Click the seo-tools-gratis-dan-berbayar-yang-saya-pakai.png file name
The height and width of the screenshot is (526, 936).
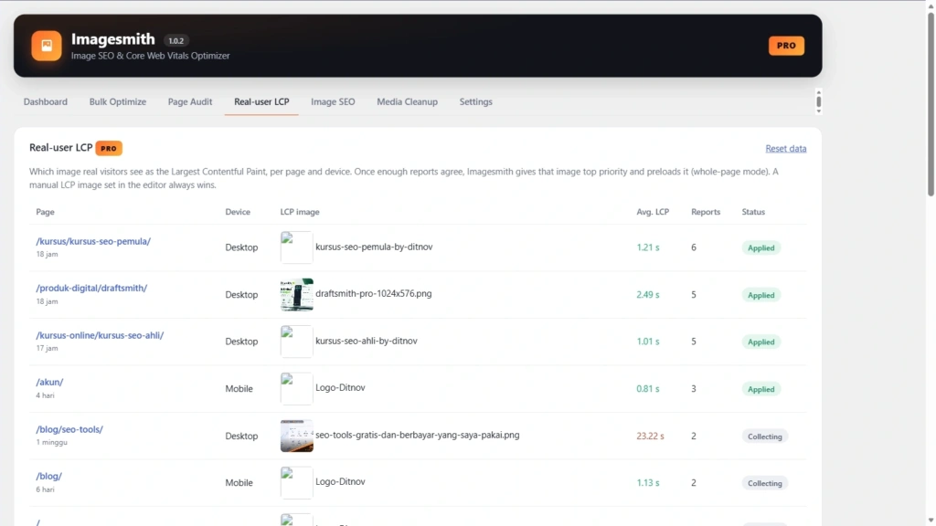point(417,436)
